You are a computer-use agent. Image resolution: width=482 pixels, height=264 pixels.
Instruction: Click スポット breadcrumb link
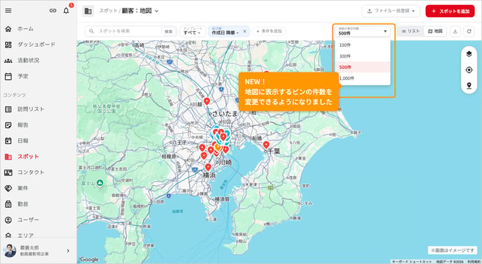coord(108,11)
